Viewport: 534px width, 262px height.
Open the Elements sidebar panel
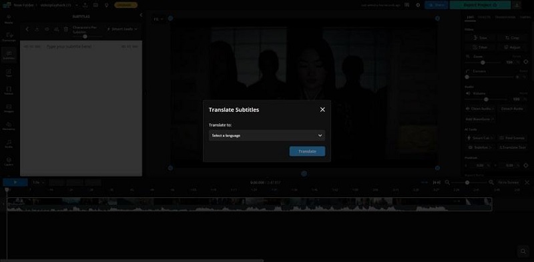pyautogui.click(x=9, y=126)
